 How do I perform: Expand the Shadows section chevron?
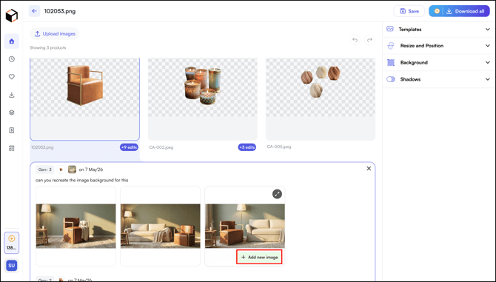(x=487, y=79)
